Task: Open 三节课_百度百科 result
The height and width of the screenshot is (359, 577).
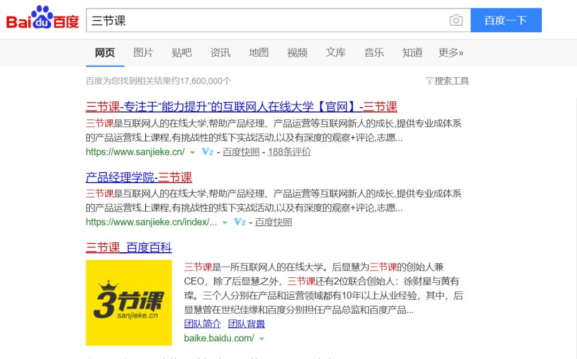Action: click(129, 248)
